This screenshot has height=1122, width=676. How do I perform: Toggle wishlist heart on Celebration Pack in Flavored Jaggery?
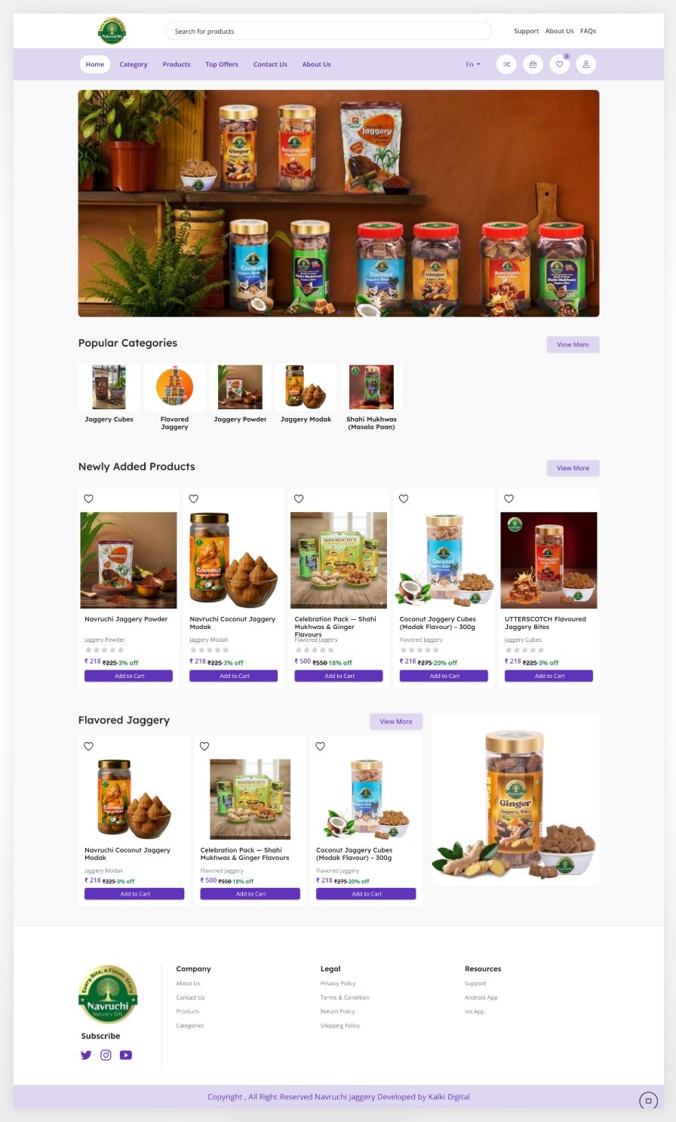pos(204,746)
